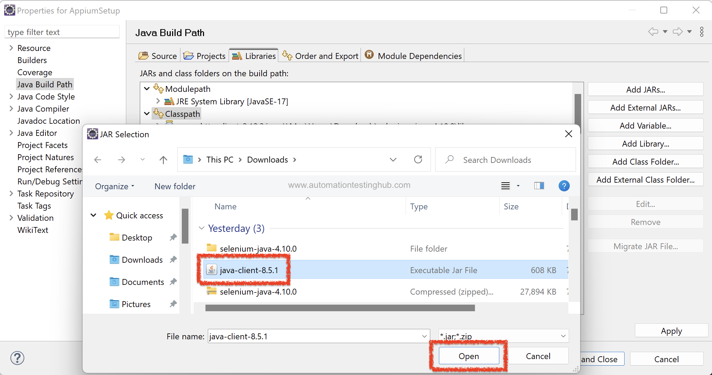This screenshot has width=712, height=375.
Task: Click the navigation pane vertical scrollbar
Action: [185, 226]
